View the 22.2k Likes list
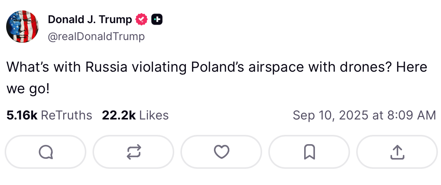Image resolution: width=441 pixels, height=185 pixels. [135, 115]
